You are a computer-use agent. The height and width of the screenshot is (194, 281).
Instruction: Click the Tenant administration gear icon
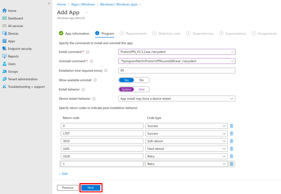coord(4,79)
